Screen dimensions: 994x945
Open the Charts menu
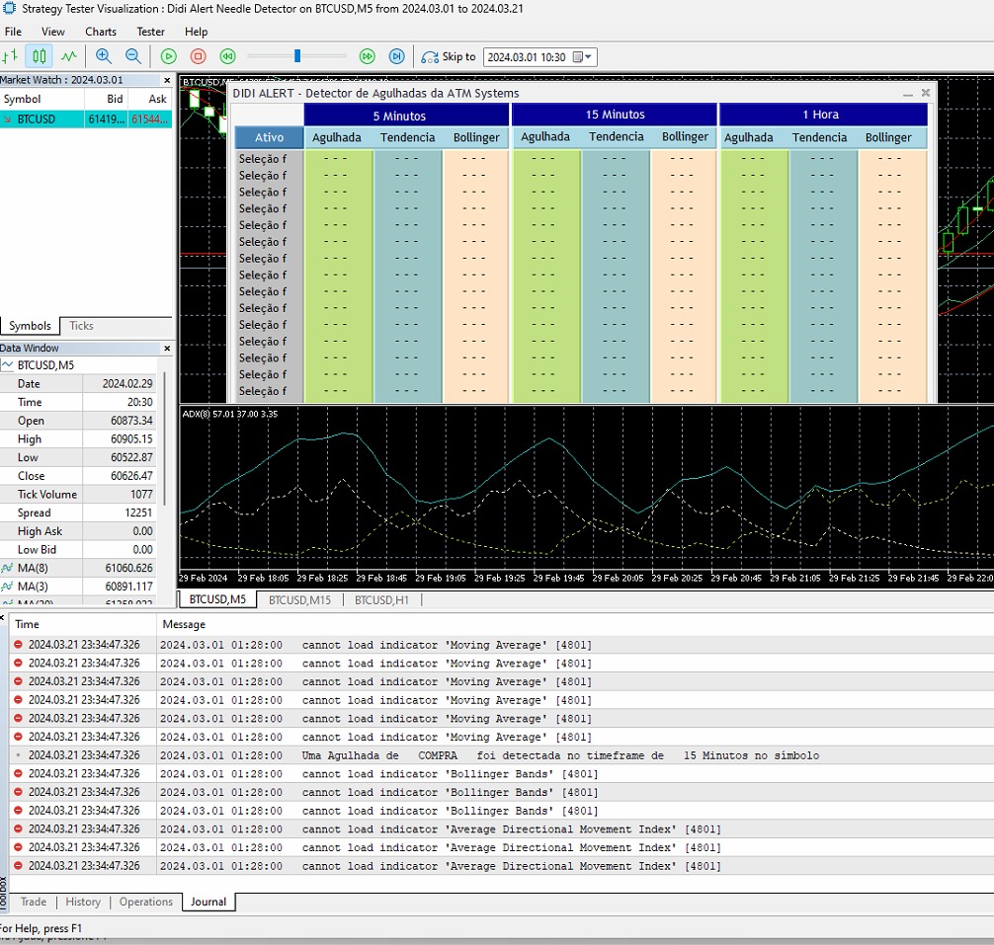pyautogui.click(x=101, y=32)
